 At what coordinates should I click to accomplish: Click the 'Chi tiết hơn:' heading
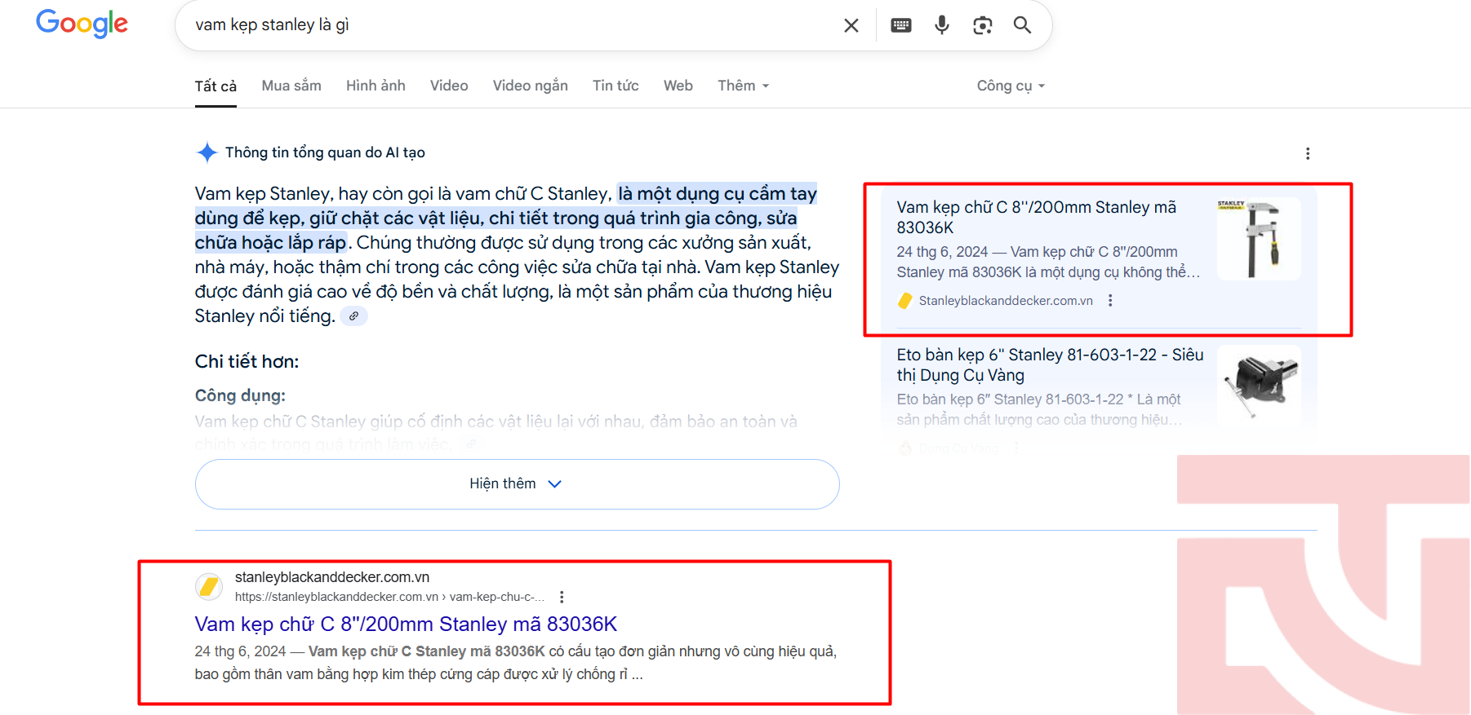point(247,362)
